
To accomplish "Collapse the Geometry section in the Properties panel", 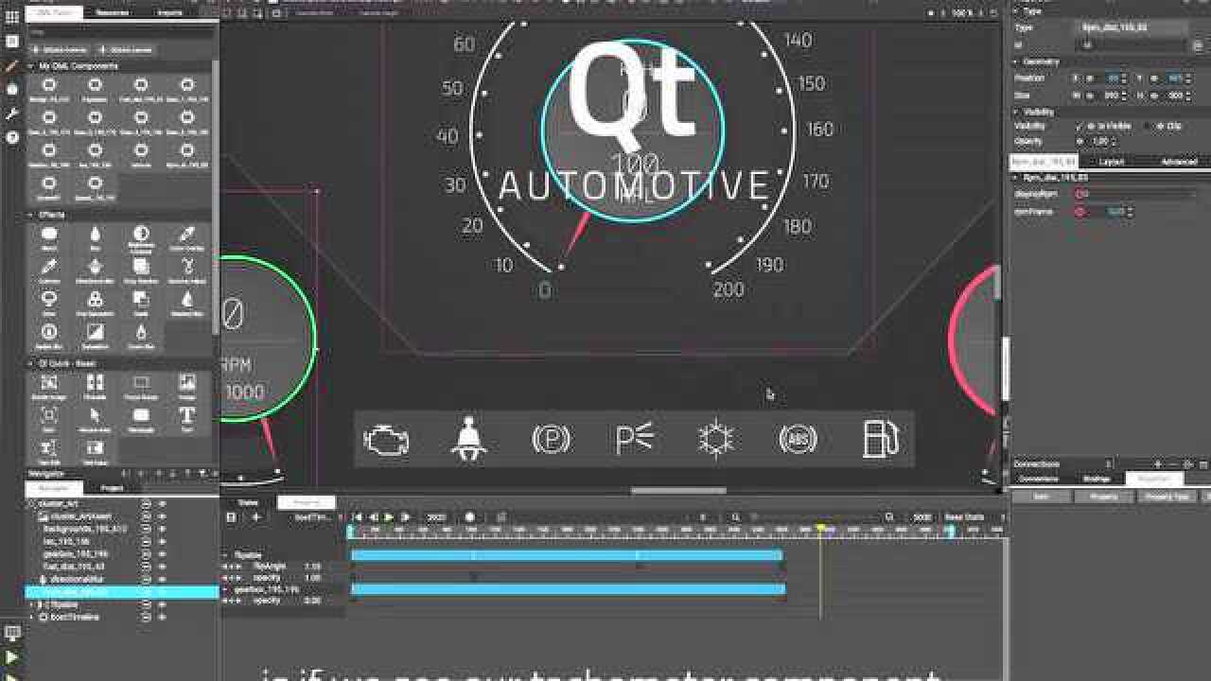I will (x=1019, y=62).
